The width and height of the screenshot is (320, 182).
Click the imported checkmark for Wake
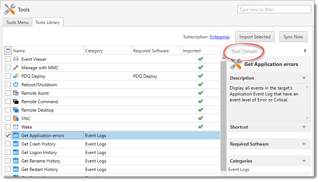pyautogui.click(x=201, y=127)
